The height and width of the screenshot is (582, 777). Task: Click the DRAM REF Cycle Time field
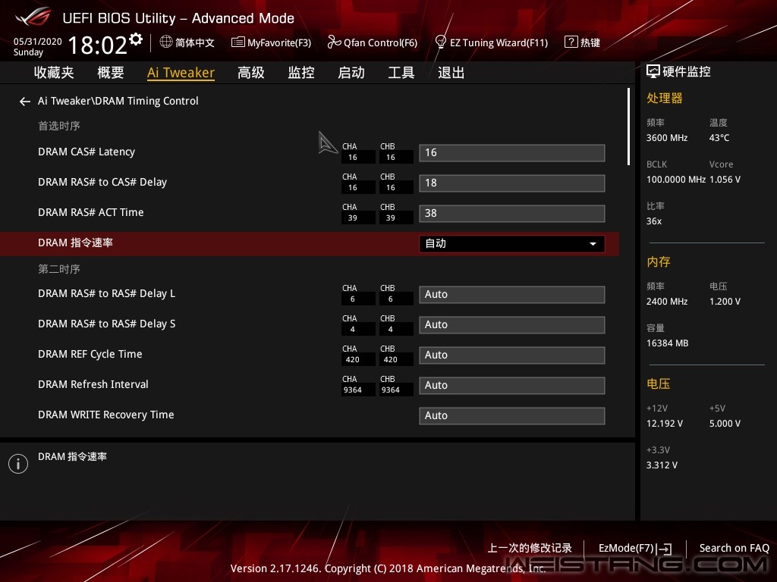point(511,355)
